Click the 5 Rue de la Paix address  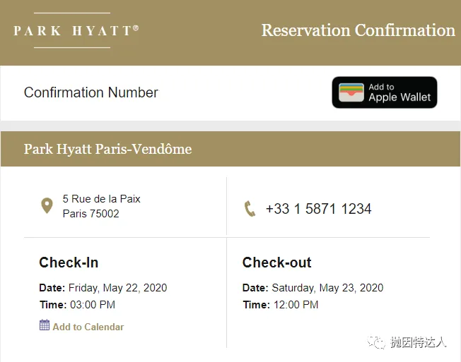coord(101,199)
